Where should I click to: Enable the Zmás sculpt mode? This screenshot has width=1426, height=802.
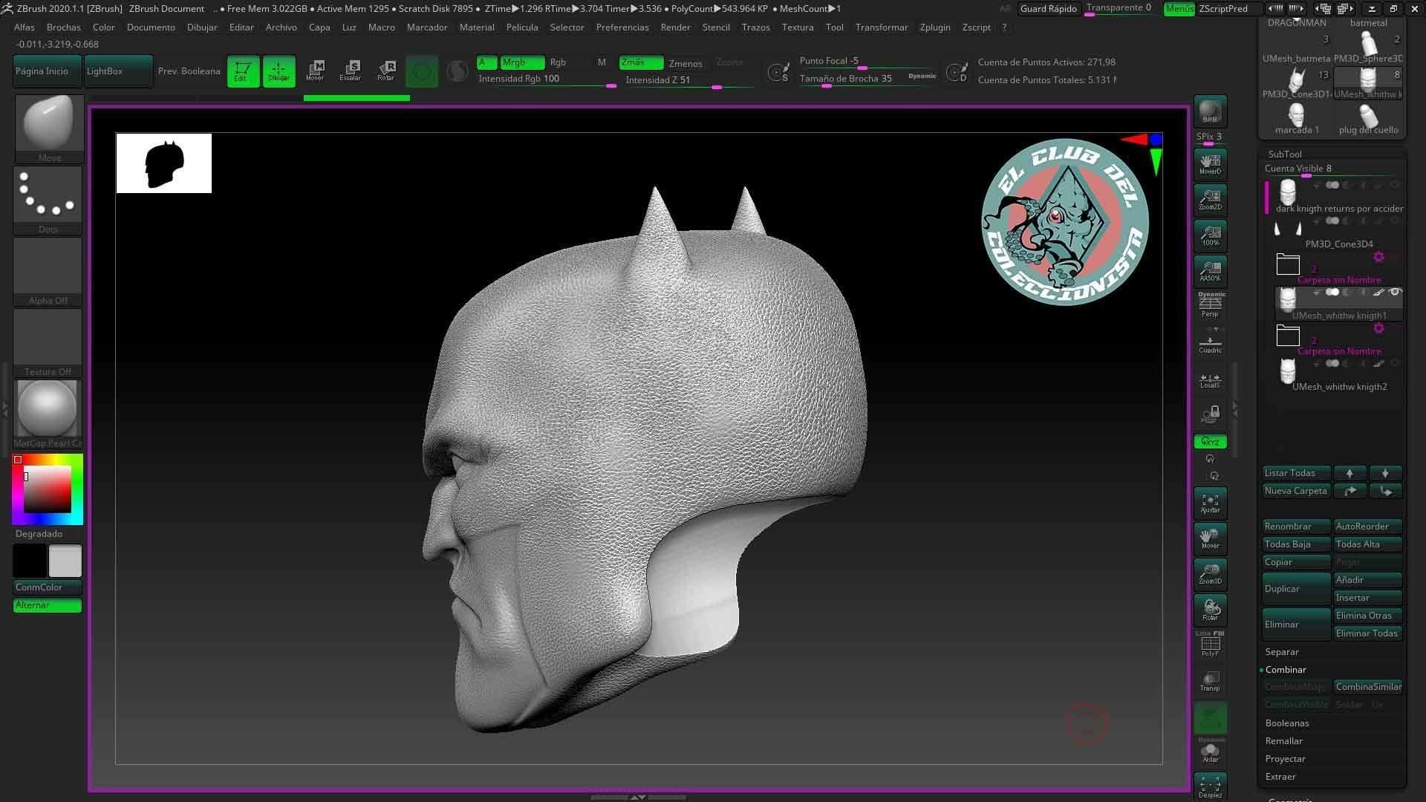coord(641,62)
